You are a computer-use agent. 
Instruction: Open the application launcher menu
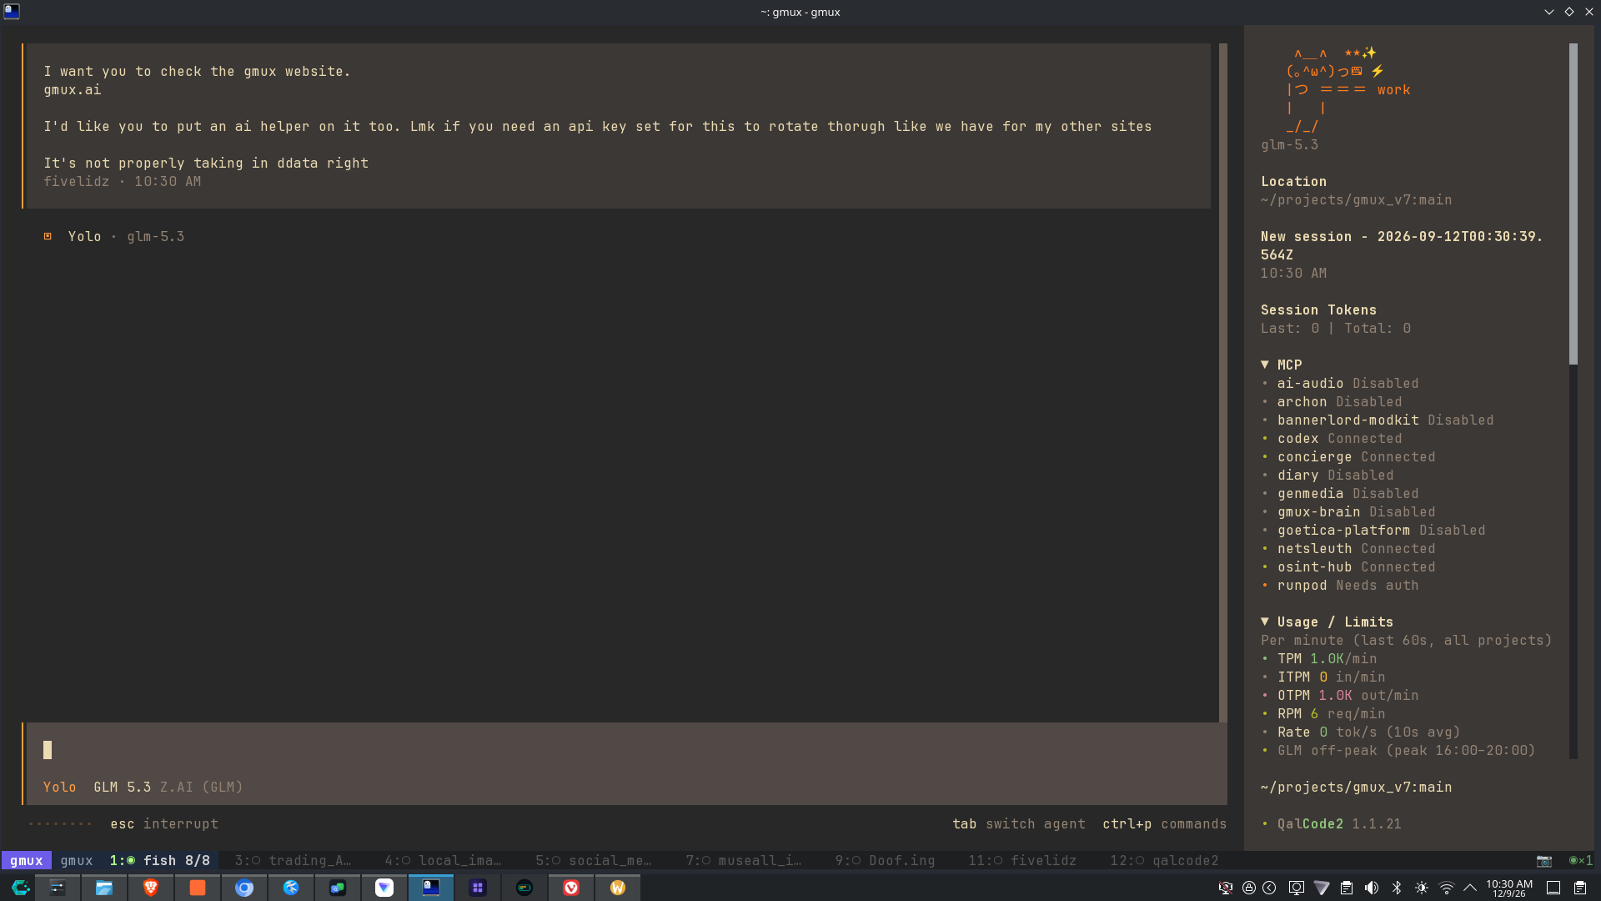pyautogui.click(x=20, y=888)
